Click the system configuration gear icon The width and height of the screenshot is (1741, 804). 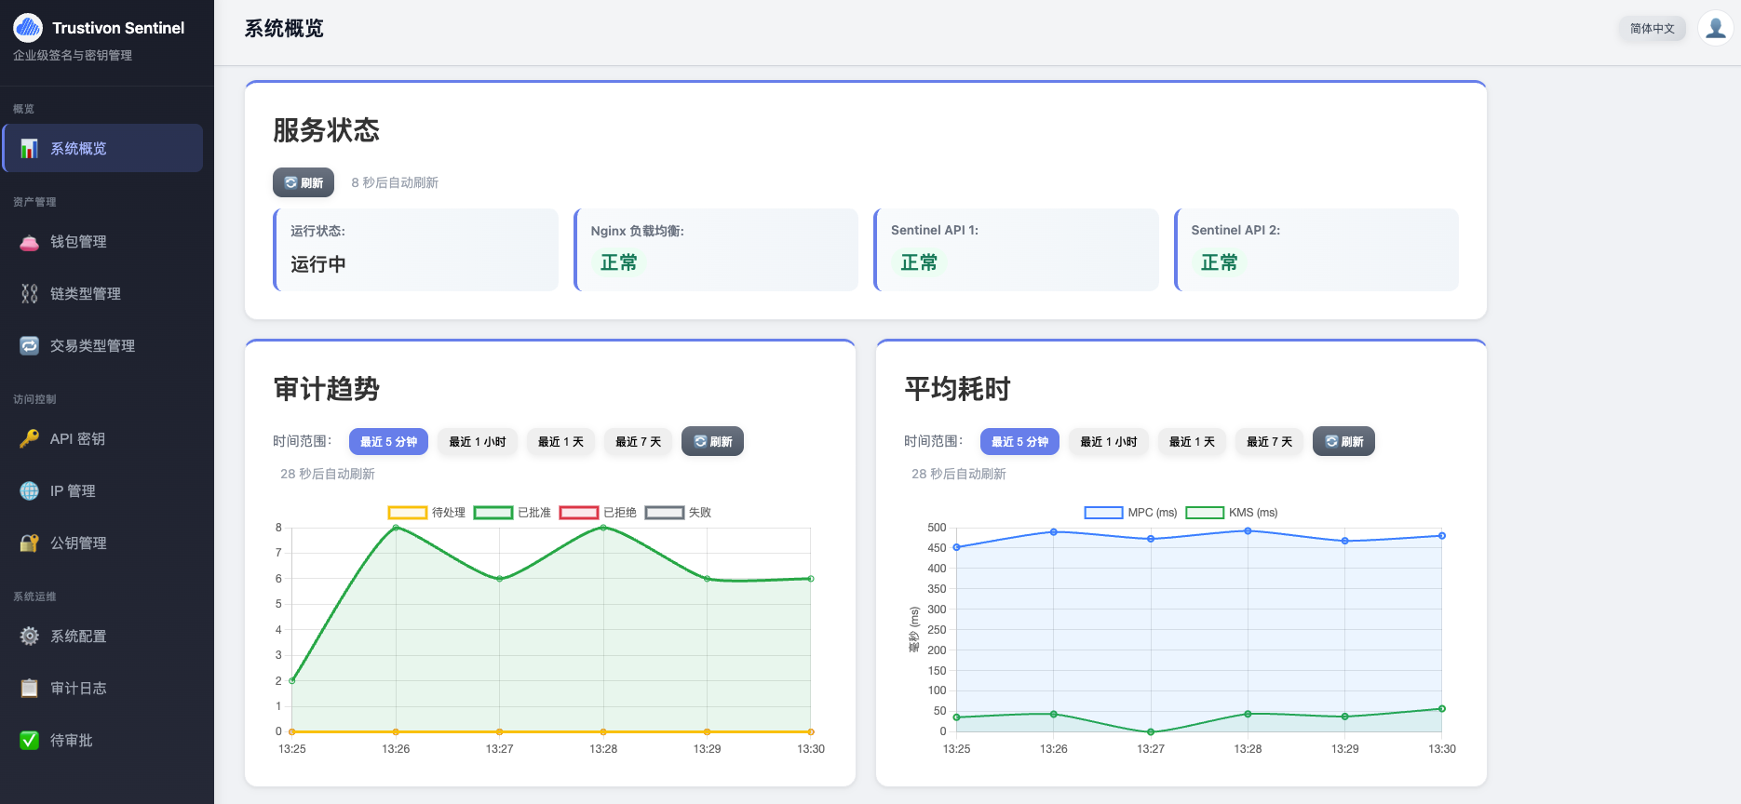[30, 636]
